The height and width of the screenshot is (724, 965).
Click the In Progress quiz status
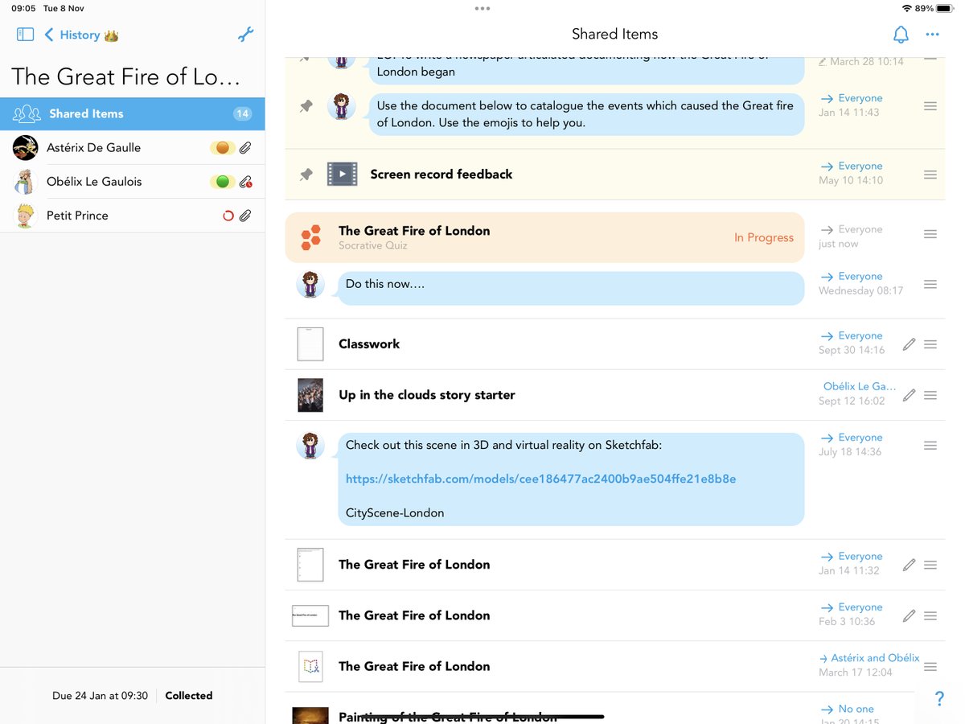[763, 237]
